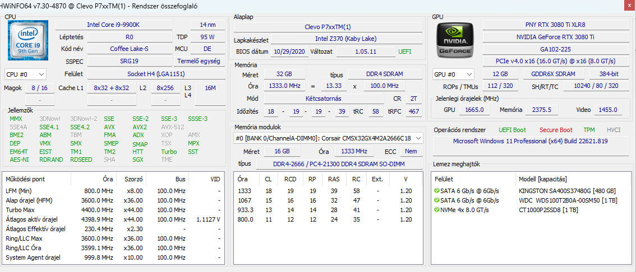Click the ECC Nem value
This screenshot has width=636, height=272.
point(411,151)
